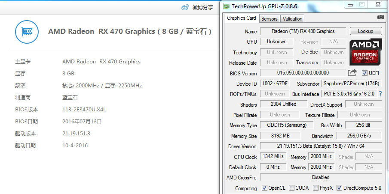Screen dimensions: 389x194
Task: Click the Weibo share icon
Action: click(185, 7)
